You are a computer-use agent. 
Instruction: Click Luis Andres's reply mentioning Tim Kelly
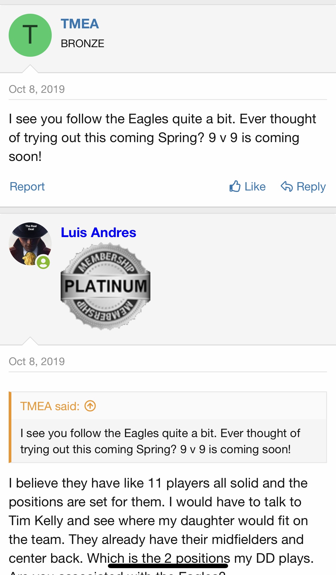[158, 521]
